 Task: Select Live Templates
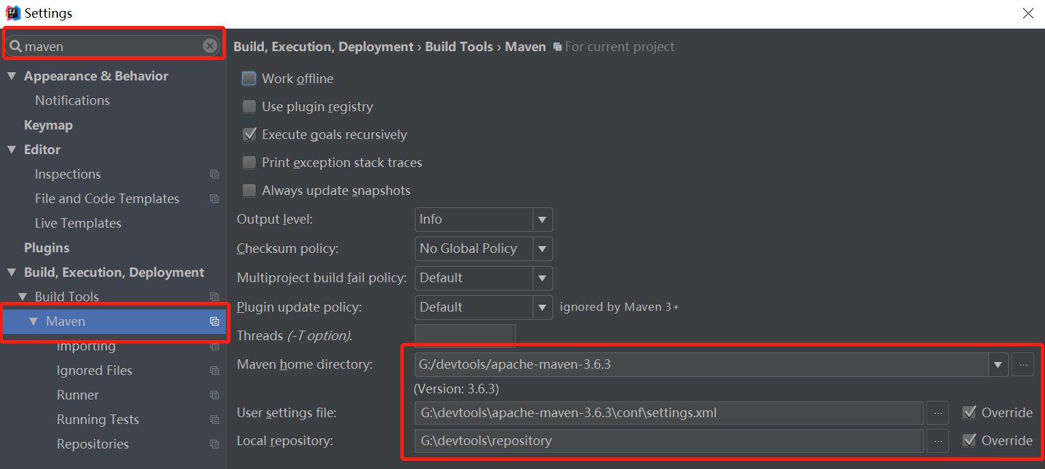(78, 224)
